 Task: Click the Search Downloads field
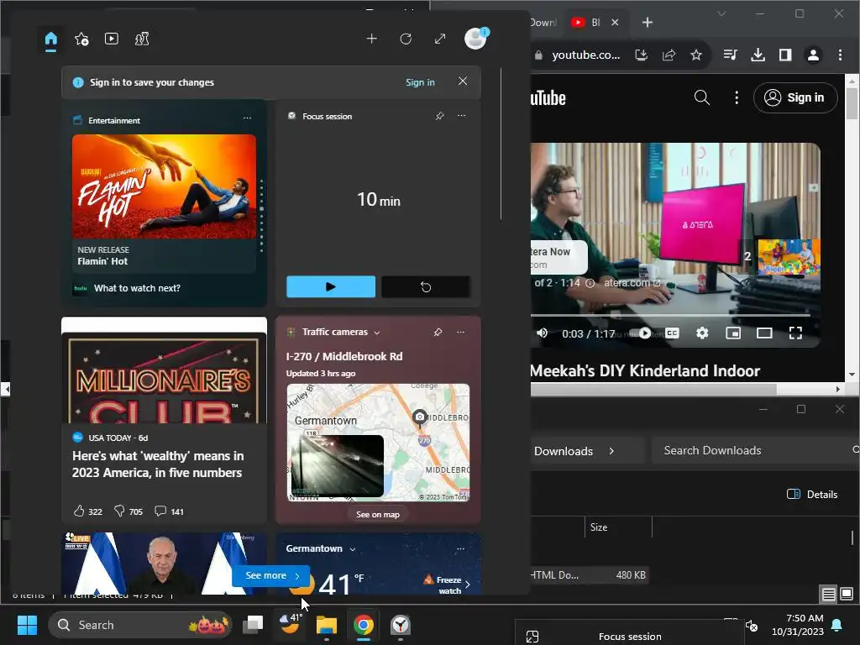coord(754,450)
